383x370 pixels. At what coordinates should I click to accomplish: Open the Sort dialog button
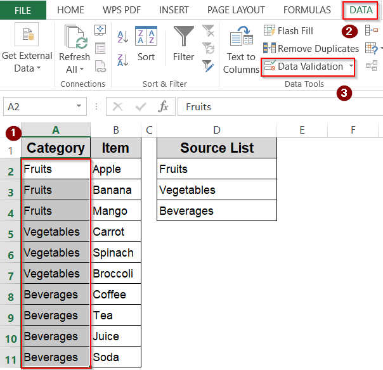coord(146,44)
